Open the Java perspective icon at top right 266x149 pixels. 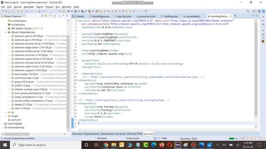(x=259, y=11)
